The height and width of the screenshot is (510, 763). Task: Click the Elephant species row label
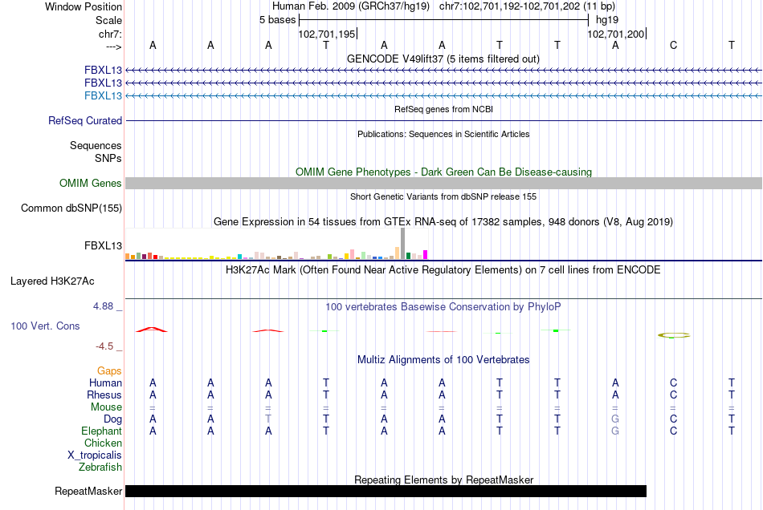101,431
